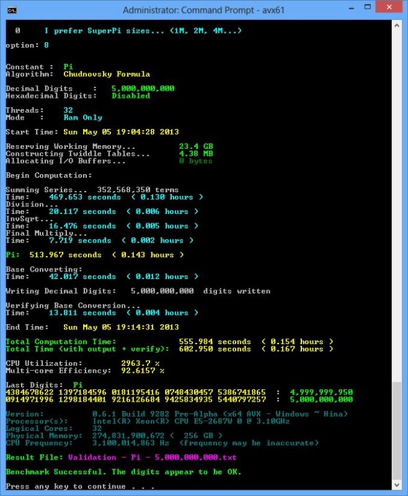Click the start time 'Sun May 05 19:04:28 2013'
Image resolution: width=408 pixels, height=496 pixels.
point(121,132)
